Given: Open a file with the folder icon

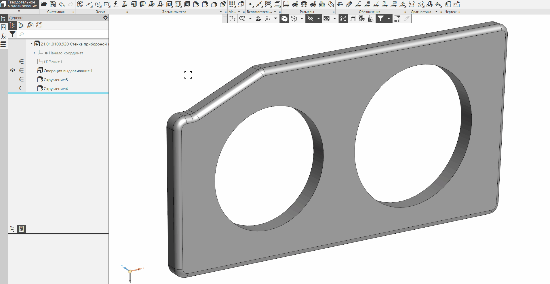Looking at the screenshot, I should coord(44,4).
